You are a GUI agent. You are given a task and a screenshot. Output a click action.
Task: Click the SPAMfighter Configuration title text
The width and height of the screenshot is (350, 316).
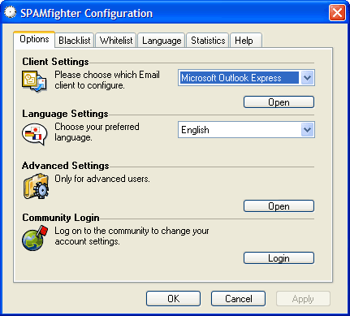(x=87, y=13)
